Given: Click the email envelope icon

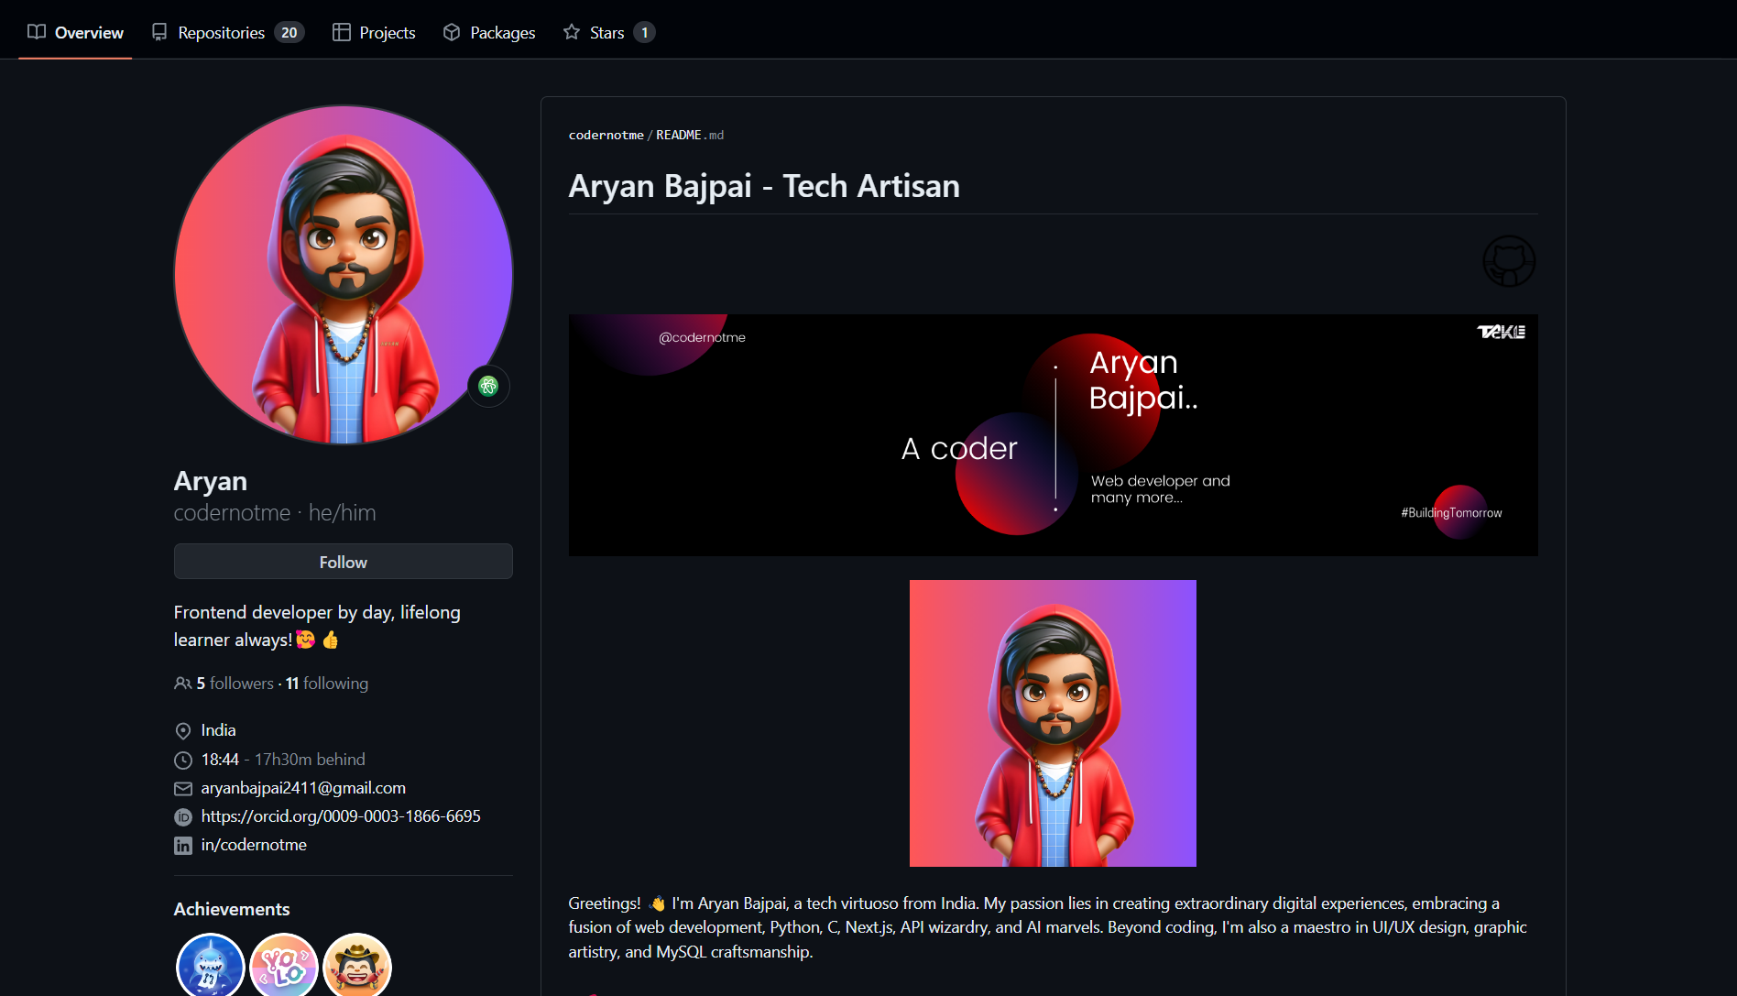Looking at the screenshot, I should click(x=183, y=788).
